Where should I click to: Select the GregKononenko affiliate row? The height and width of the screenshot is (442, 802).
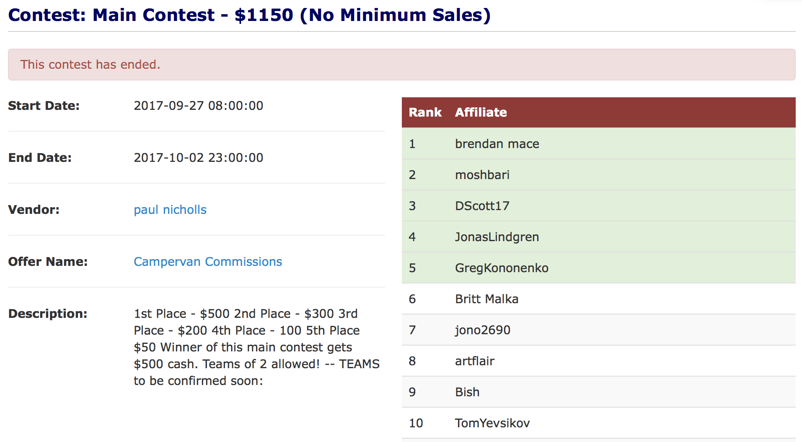coord(598,268)
